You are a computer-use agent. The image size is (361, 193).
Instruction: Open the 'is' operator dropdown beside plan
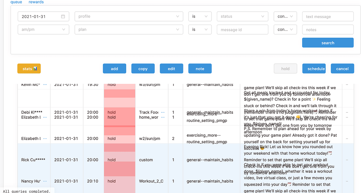coord(200,30)
